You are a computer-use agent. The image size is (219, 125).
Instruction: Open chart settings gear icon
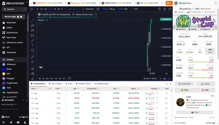tap(165, 9)
